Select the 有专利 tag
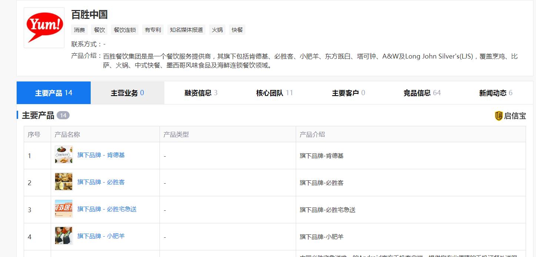The image size is (536, 257). click(153, 30)
